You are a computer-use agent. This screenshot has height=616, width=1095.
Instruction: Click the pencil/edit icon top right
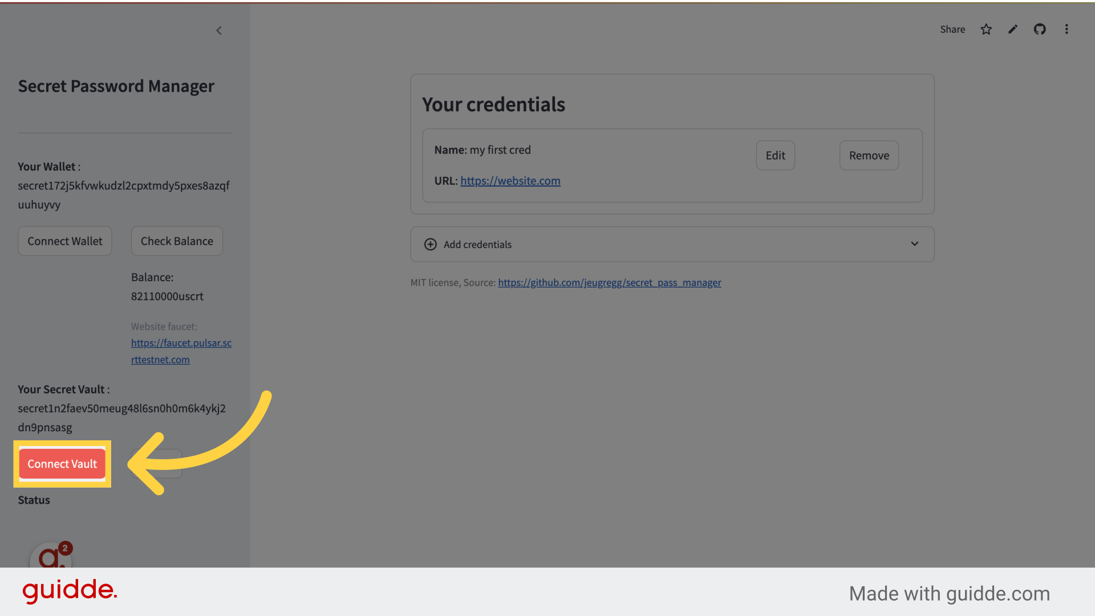(x=1013, y=29)
